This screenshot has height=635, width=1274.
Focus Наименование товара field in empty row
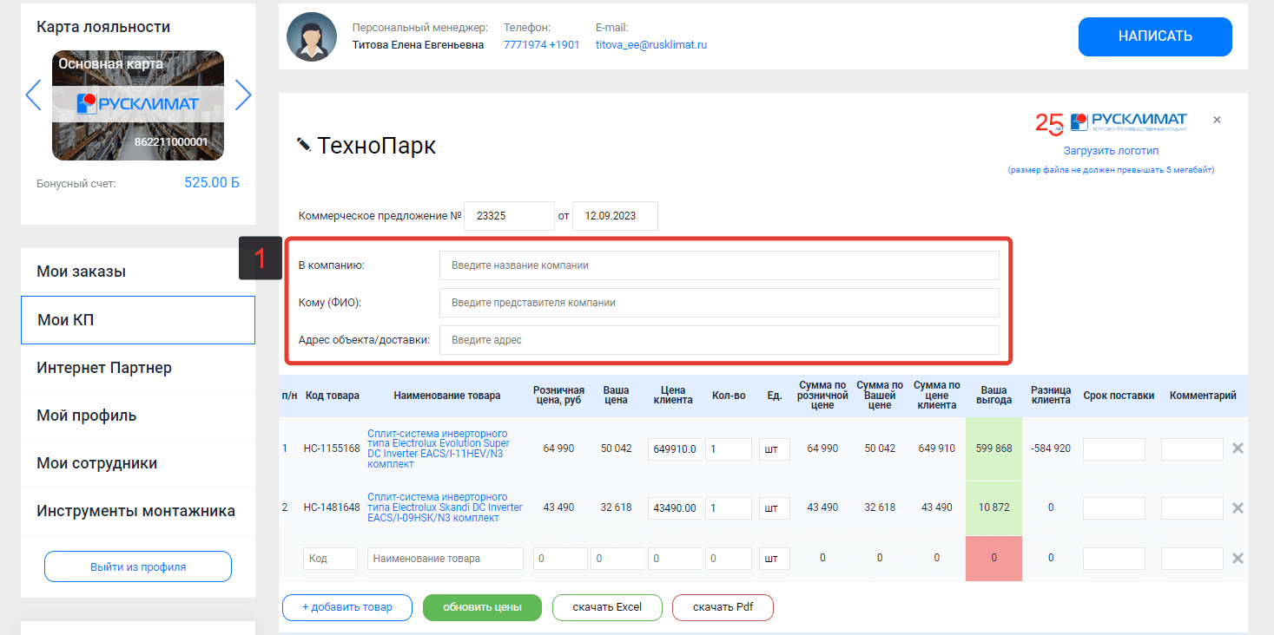[x=446, y=559]
